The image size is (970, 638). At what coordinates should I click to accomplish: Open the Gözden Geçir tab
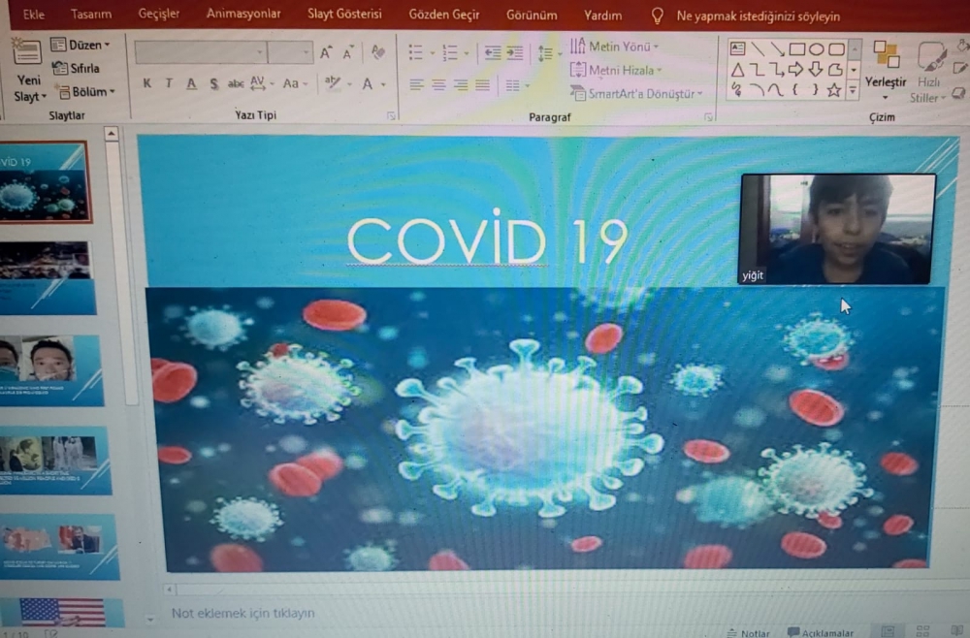[444, 15]
